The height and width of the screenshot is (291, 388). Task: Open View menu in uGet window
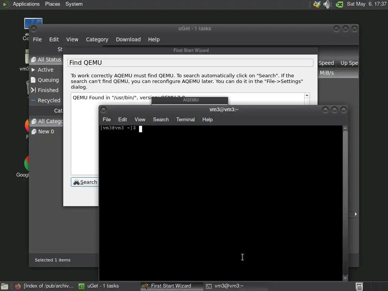coord(72,39)
